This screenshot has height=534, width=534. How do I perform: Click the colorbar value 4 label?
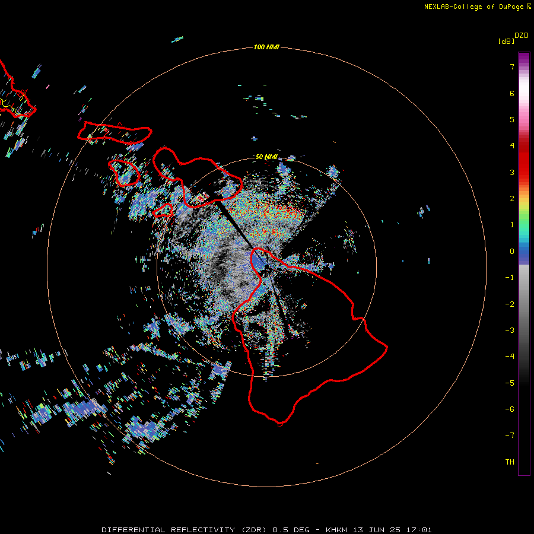point(512,146)
